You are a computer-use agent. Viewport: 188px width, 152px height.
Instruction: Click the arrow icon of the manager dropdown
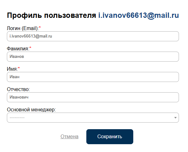(x=175, y=118)
